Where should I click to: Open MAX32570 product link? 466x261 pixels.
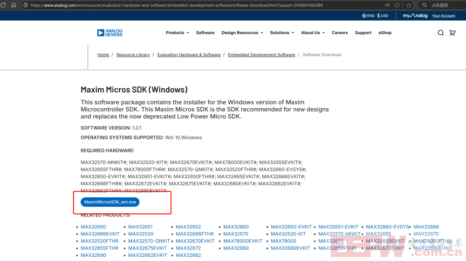(x=236, y=234)
